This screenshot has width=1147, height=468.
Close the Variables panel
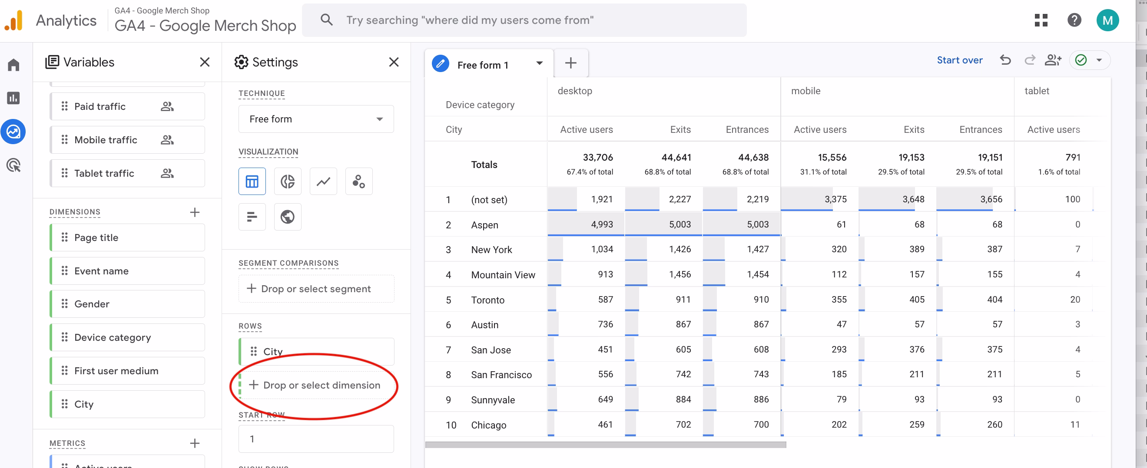(204, 62)
